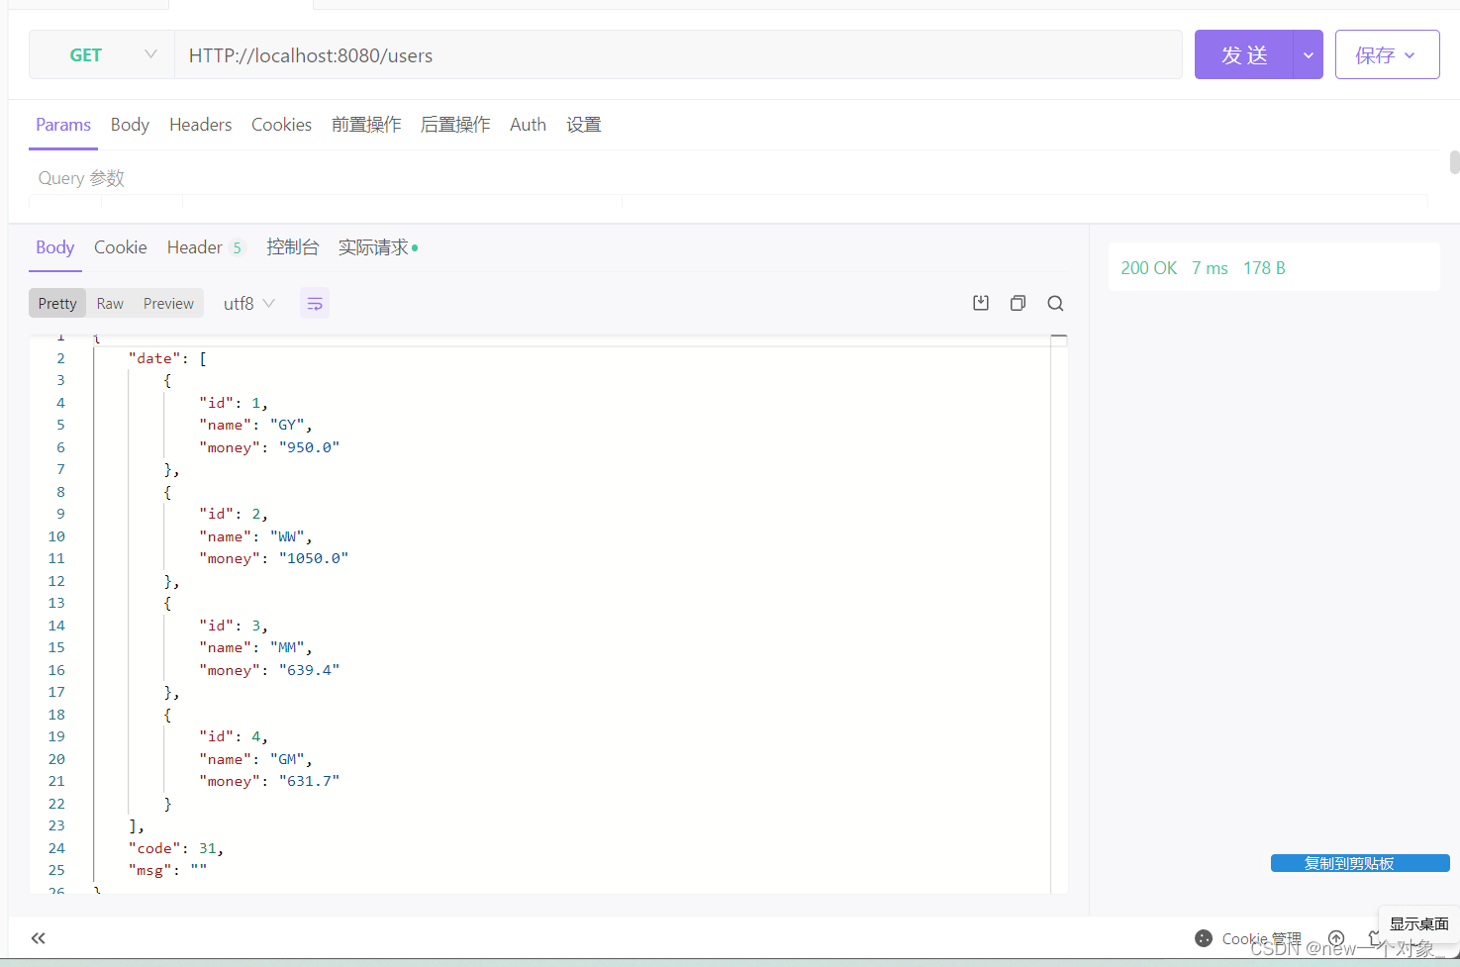The width and height of the screenshot is (1460, 967).
Task: Open Cookie 管理 manager
Action: (1248, 938)
